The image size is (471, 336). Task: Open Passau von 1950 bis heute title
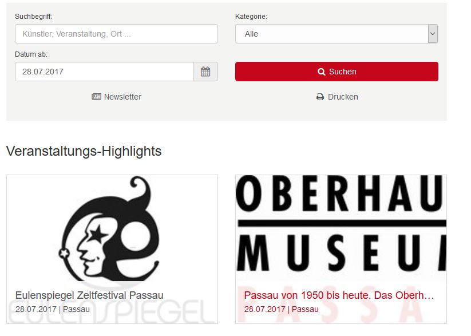tap(339, 295)
